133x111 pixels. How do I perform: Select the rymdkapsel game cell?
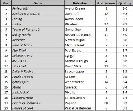point(38,82)
